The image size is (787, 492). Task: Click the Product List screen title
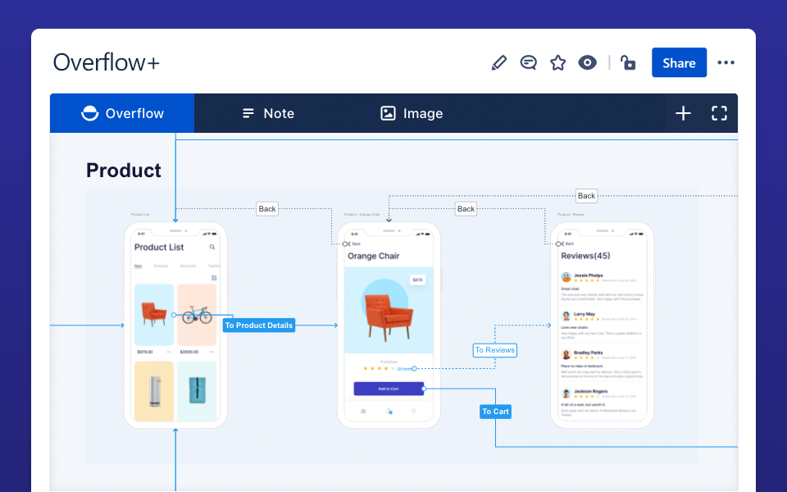[x=158, y=247]
